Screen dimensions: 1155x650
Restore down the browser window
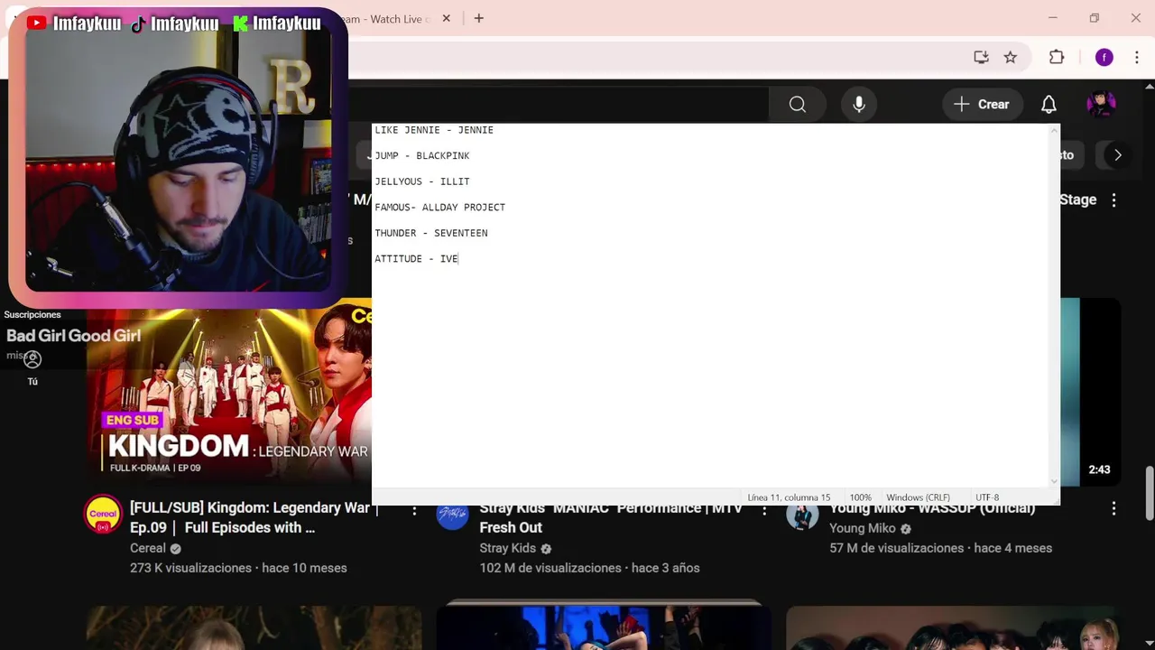pos(1094,18)
